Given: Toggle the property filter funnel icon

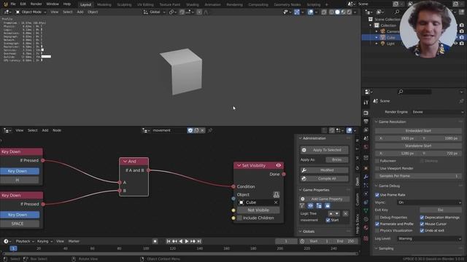Looking at the screenshot, I should [x=302, y=205].
